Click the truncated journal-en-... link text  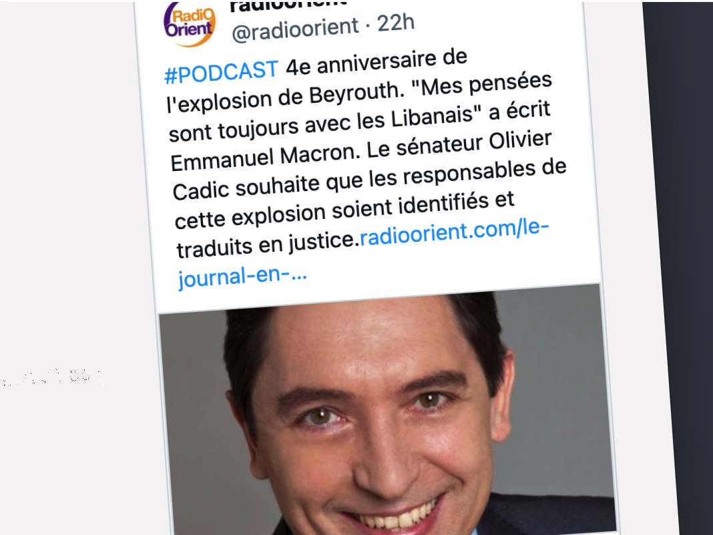(x=242, y=276)
